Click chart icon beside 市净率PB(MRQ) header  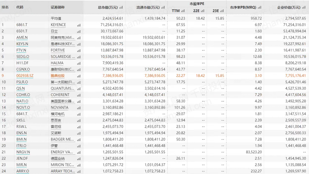260,7
